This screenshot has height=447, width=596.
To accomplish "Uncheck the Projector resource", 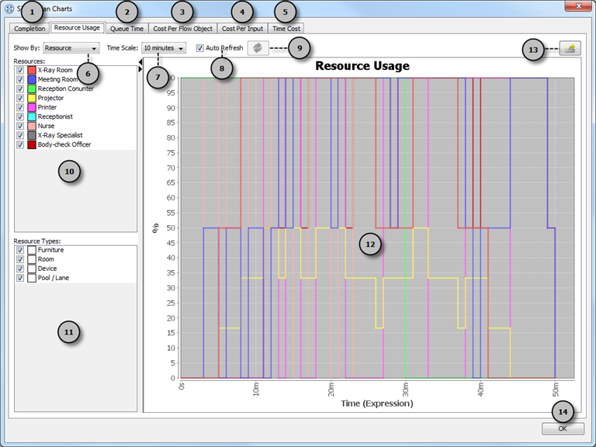I will [20, 98].
